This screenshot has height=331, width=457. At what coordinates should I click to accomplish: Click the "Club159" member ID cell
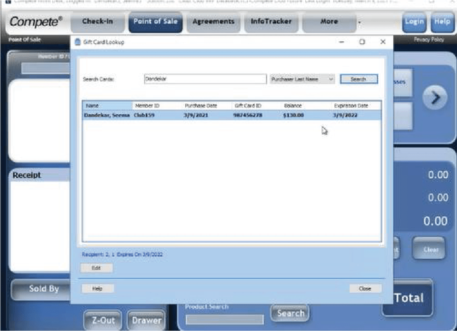point(144,115)
